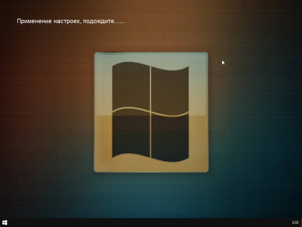Click the taskbar clock showing 2:33
Viewport: 302px width, 227px height.
click(x=295, y=223)
